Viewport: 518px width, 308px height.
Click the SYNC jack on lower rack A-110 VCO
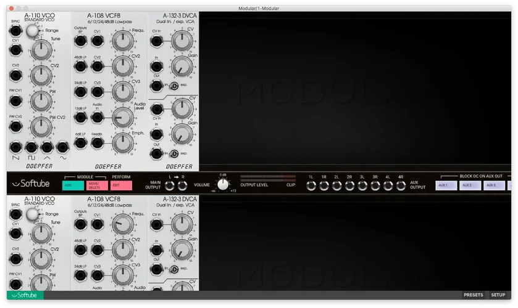tap(15, 214)
